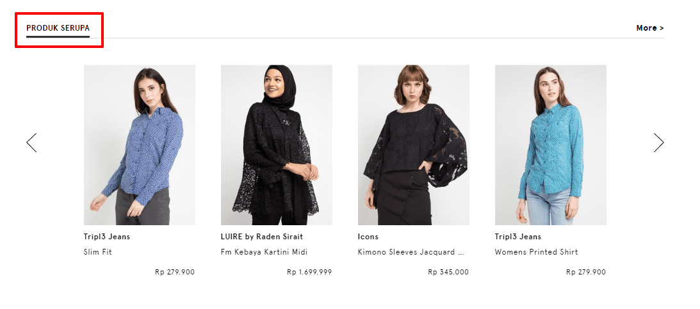Open the More link
Image resolution: width=700 pixels, height=309 pixels.
pos(649,28)
